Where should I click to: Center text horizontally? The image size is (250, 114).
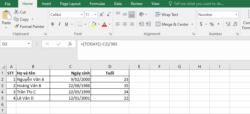pyautogui.click(x=125, y=24)
